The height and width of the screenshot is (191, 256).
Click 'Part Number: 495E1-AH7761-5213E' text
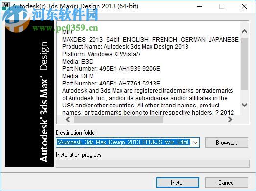pyautogui.click(x=111, y=84)
